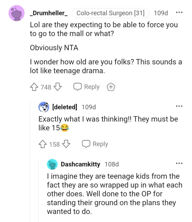Give an award using the plus icon
This screenshot has width=192, height=222.
pos(111,87)
